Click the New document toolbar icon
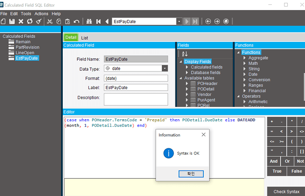Image resolution: width=305 pixels, height=196 pixels. click(4, 21)
